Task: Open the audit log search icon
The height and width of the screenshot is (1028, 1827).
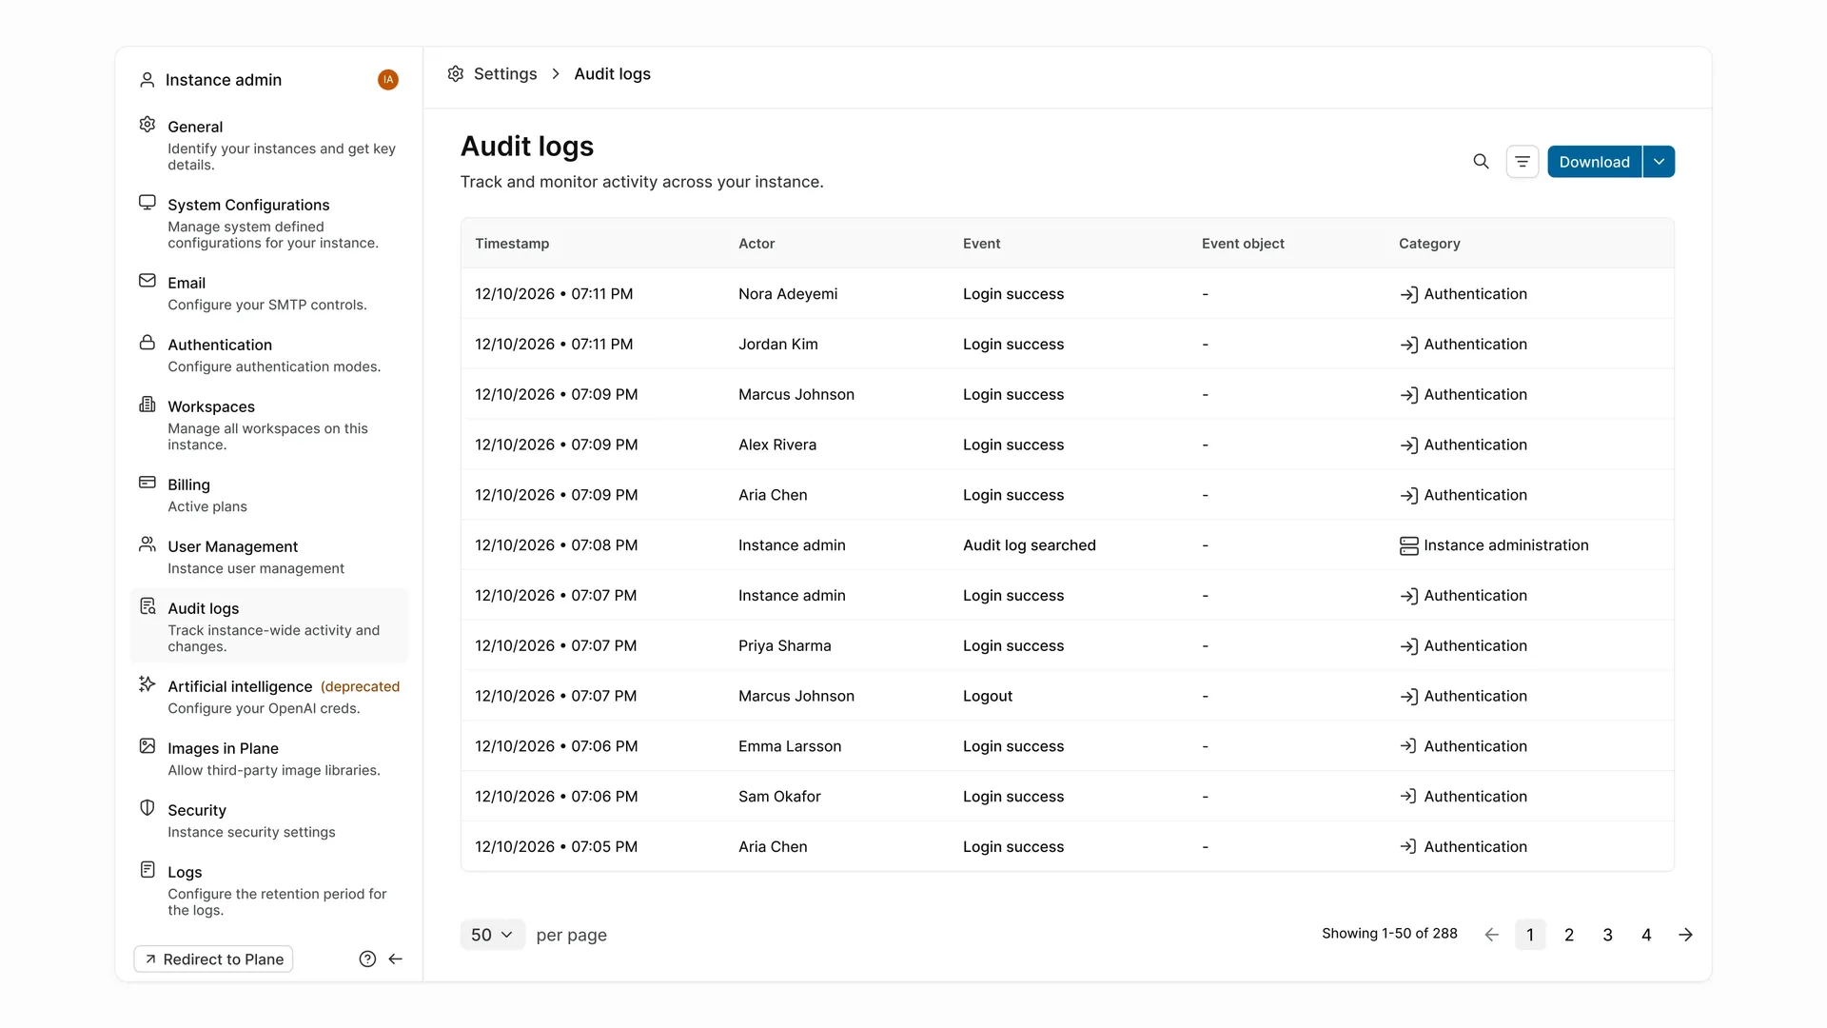Action: click(x=1481, y=162)
